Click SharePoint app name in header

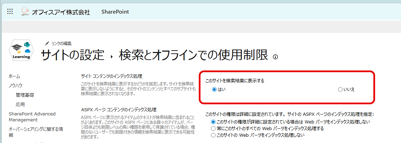coord(115,12)
